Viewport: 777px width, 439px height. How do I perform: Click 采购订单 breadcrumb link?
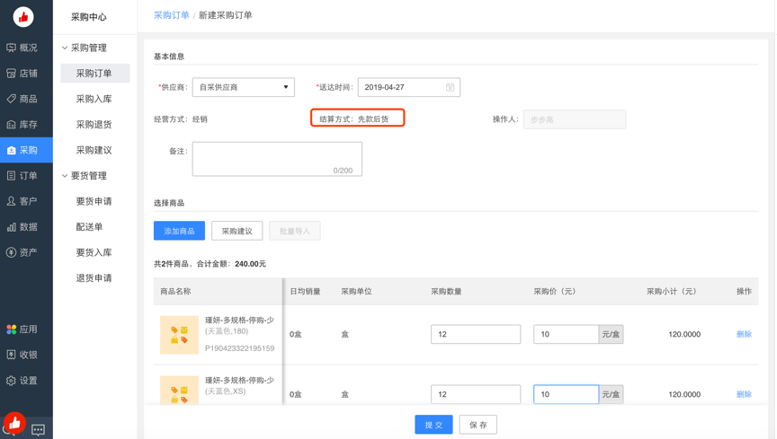tap(171, 15)
